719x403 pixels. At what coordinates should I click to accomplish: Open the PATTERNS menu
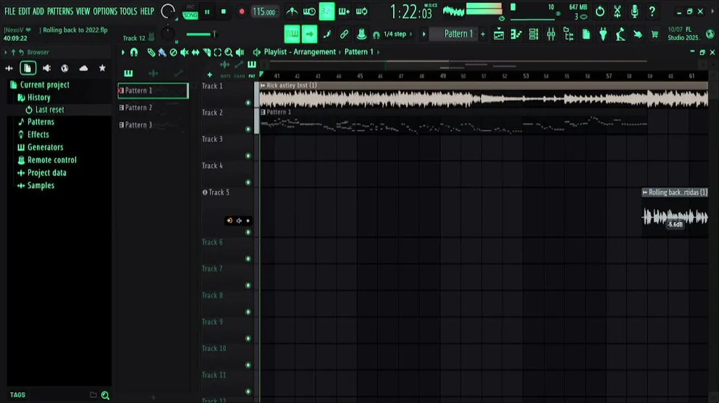[x=60, y=11]
